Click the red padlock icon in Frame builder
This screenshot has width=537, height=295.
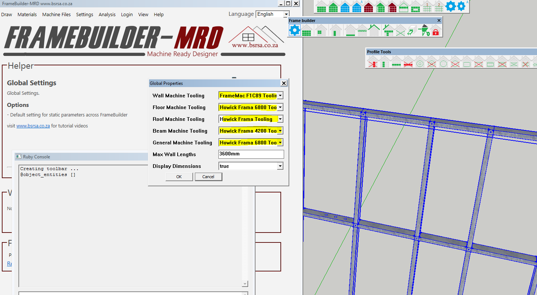436,30
